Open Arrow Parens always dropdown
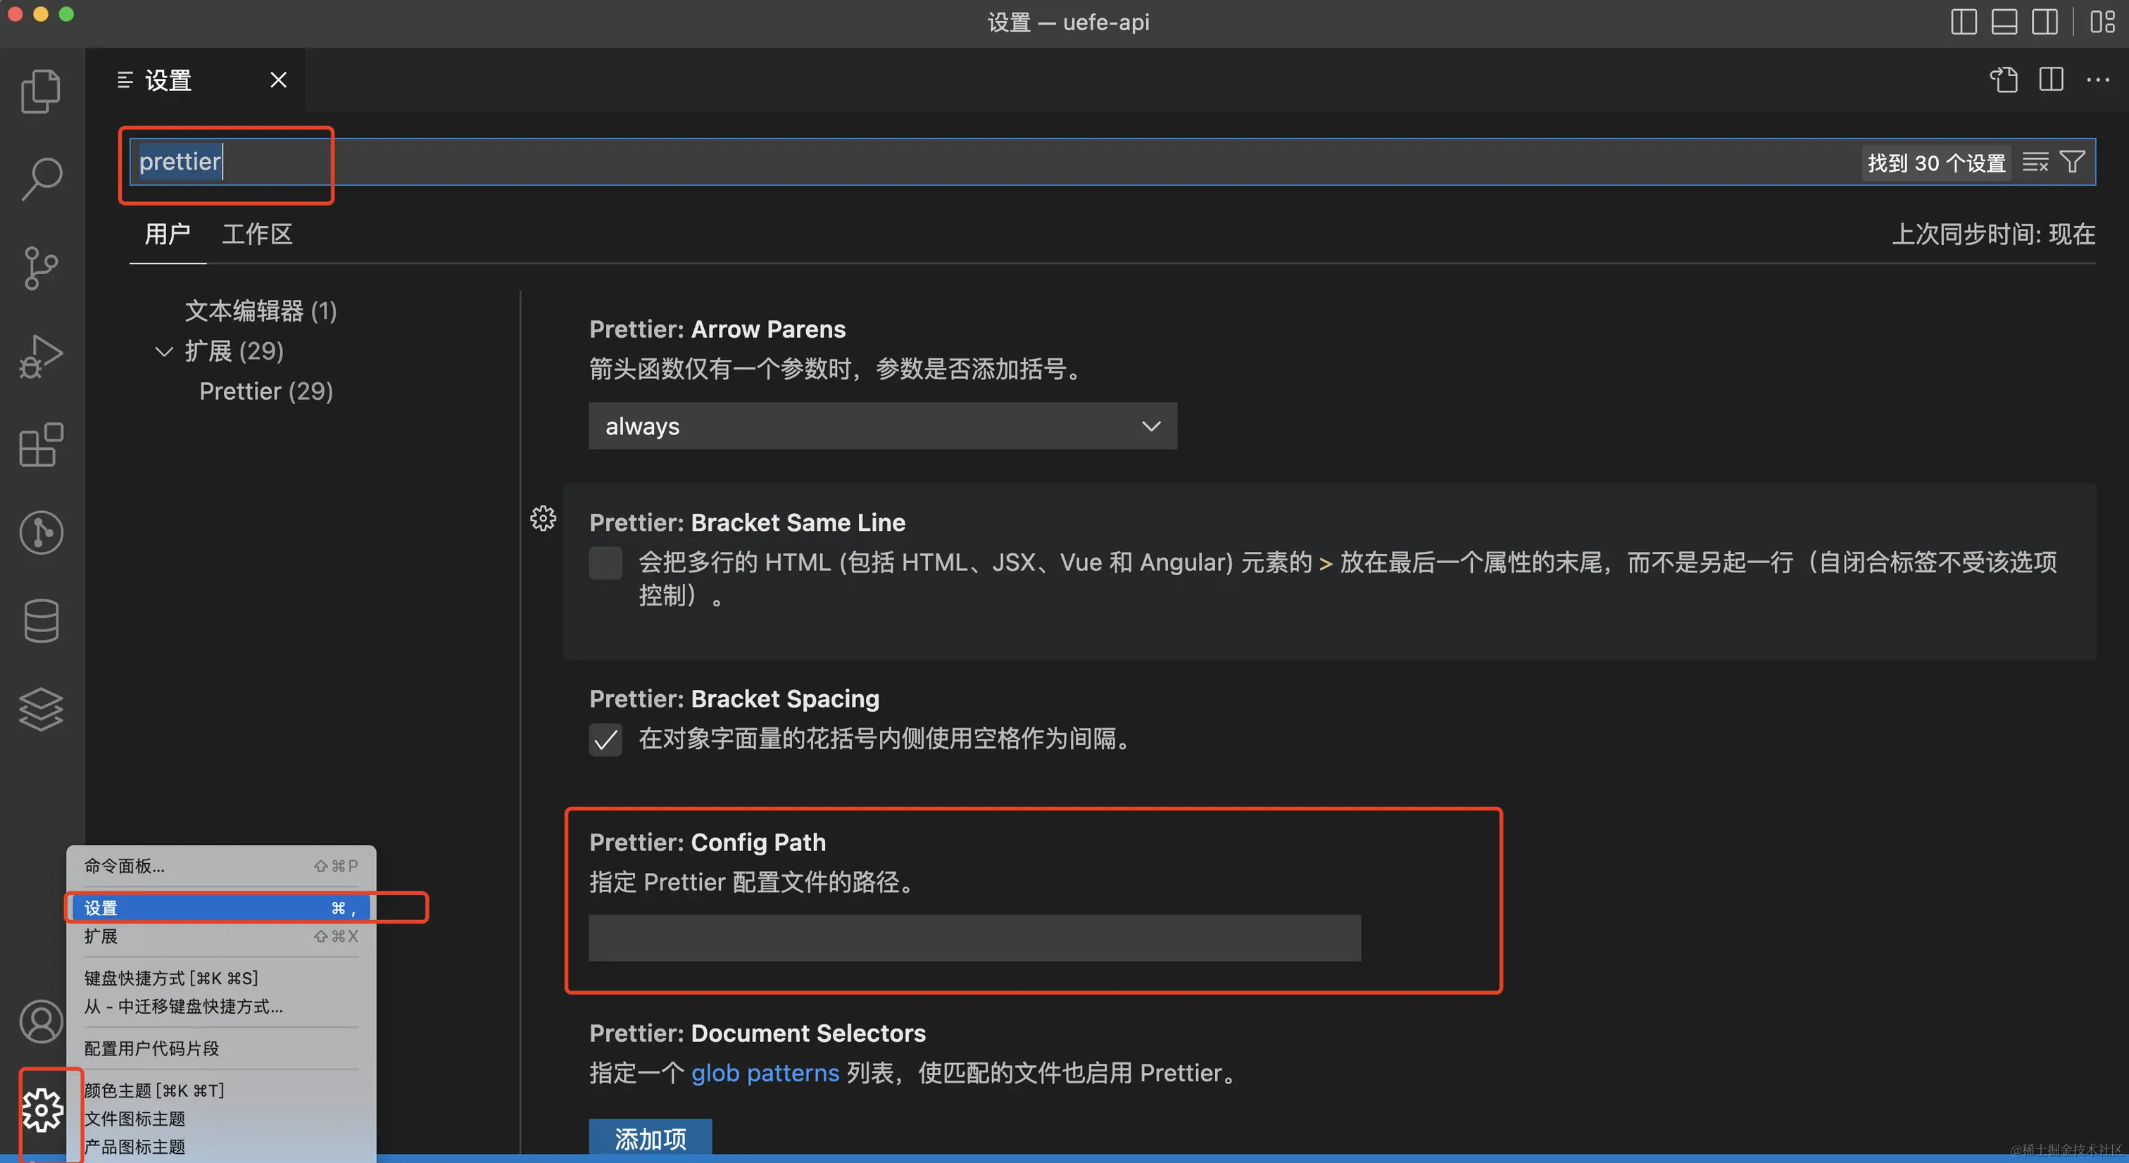Viewport: 2129px width, 1163px height. [882, 427]
